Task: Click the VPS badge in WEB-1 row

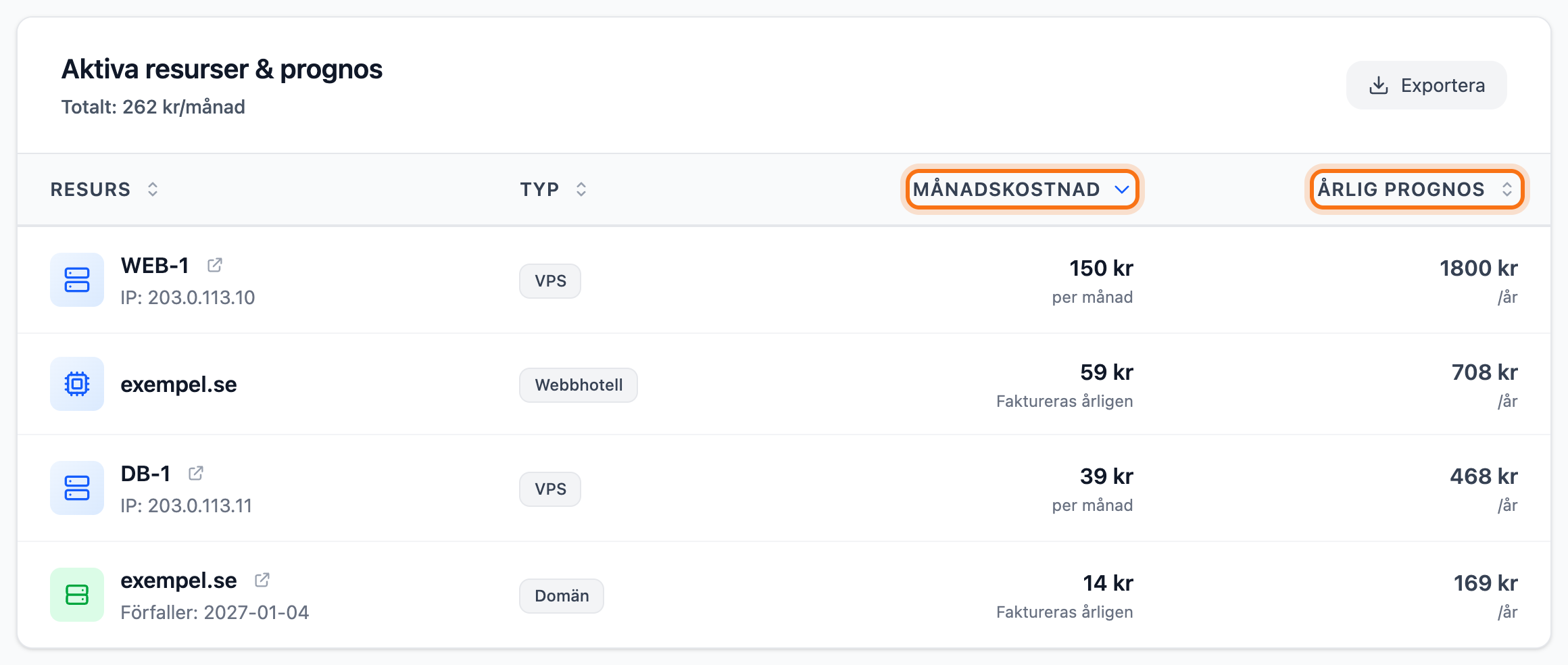Action: pyautogui.click(x=550, y=281)
